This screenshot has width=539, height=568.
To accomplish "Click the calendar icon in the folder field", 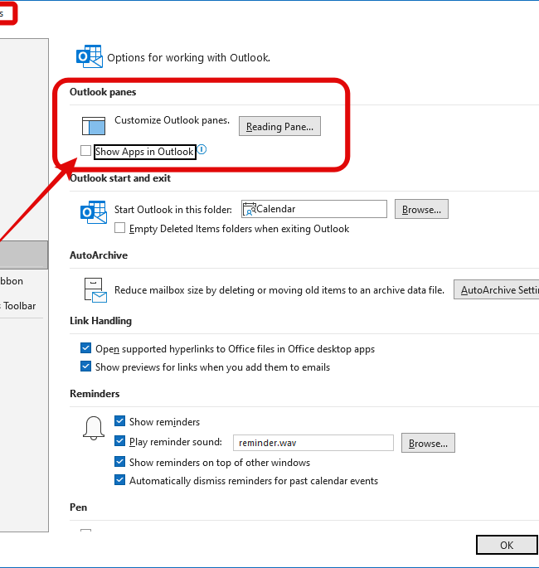I will coord(250,210).
